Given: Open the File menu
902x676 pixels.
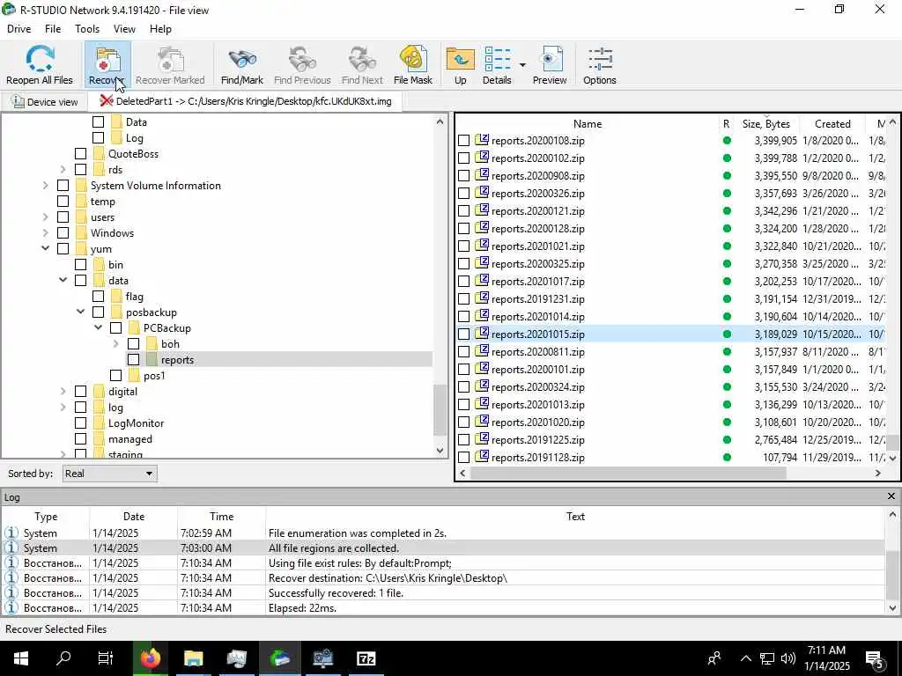Looking at the screenshot, I should tap(53, 29).
